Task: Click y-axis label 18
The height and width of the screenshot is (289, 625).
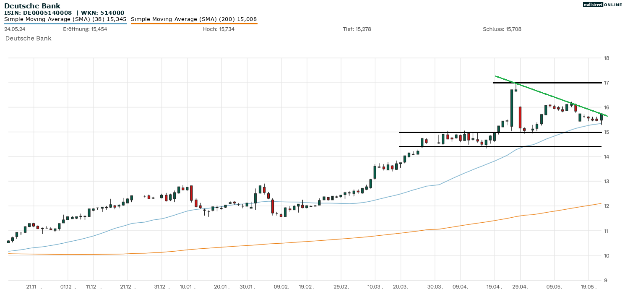Action: [606, 58]
